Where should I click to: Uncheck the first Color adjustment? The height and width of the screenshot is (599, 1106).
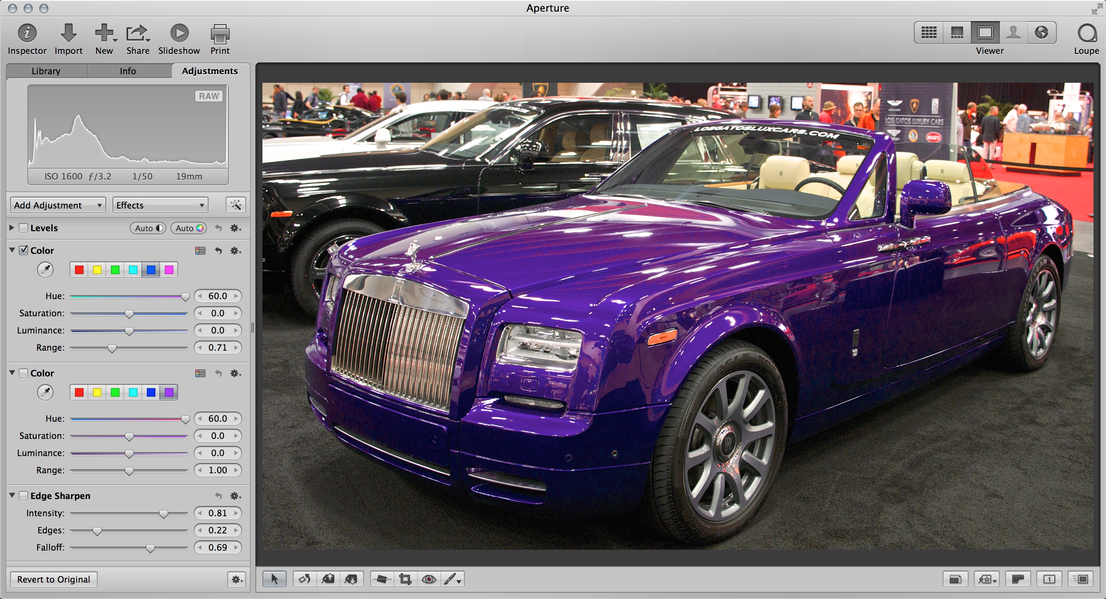[24, 250]
